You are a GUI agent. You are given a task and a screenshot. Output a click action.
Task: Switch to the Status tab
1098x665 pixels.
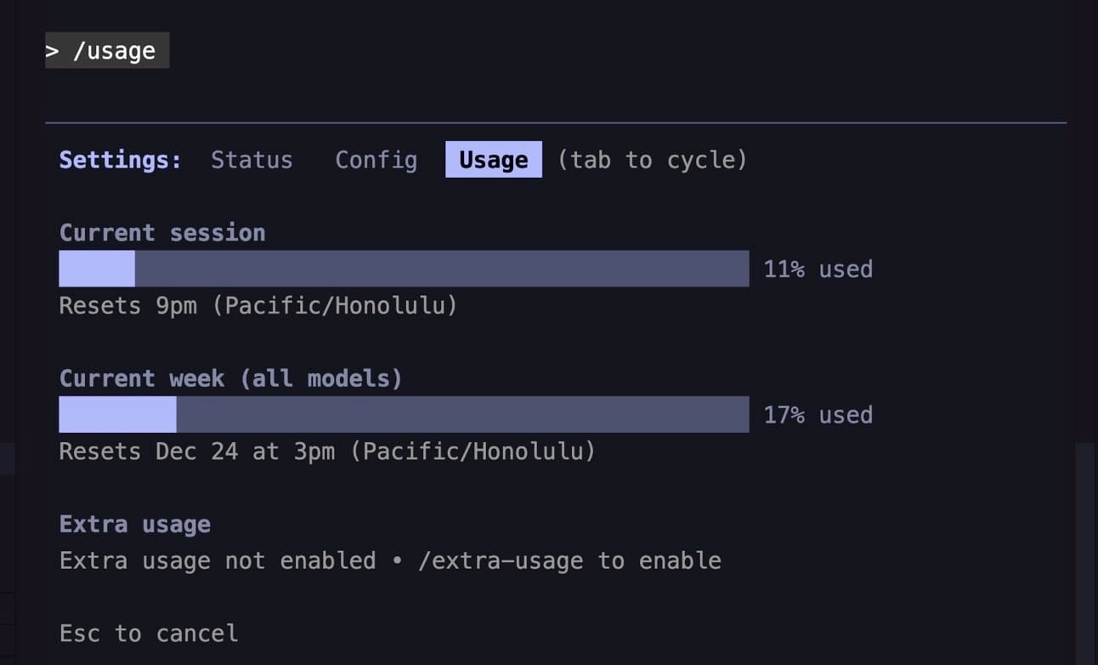point(252,160)
